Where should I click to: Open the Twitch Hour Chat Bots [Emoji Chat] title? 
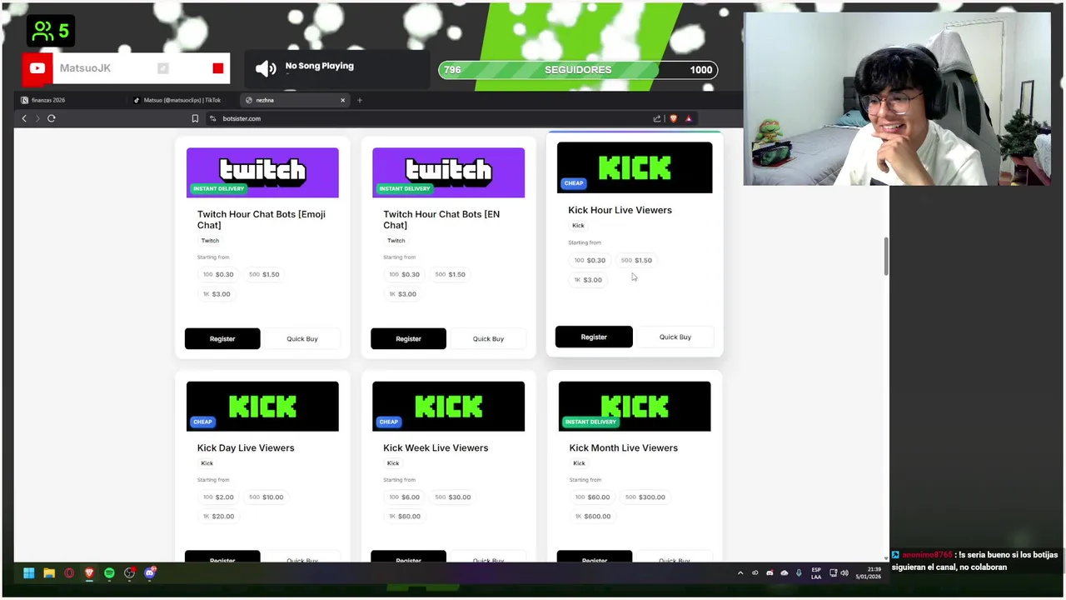click(262, 219)
